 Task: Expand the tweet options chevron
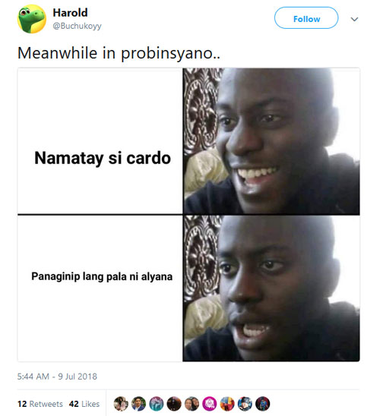(354, 19)
